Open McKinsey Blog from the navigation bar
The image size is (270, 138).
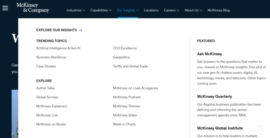click(x=219, y=10)
